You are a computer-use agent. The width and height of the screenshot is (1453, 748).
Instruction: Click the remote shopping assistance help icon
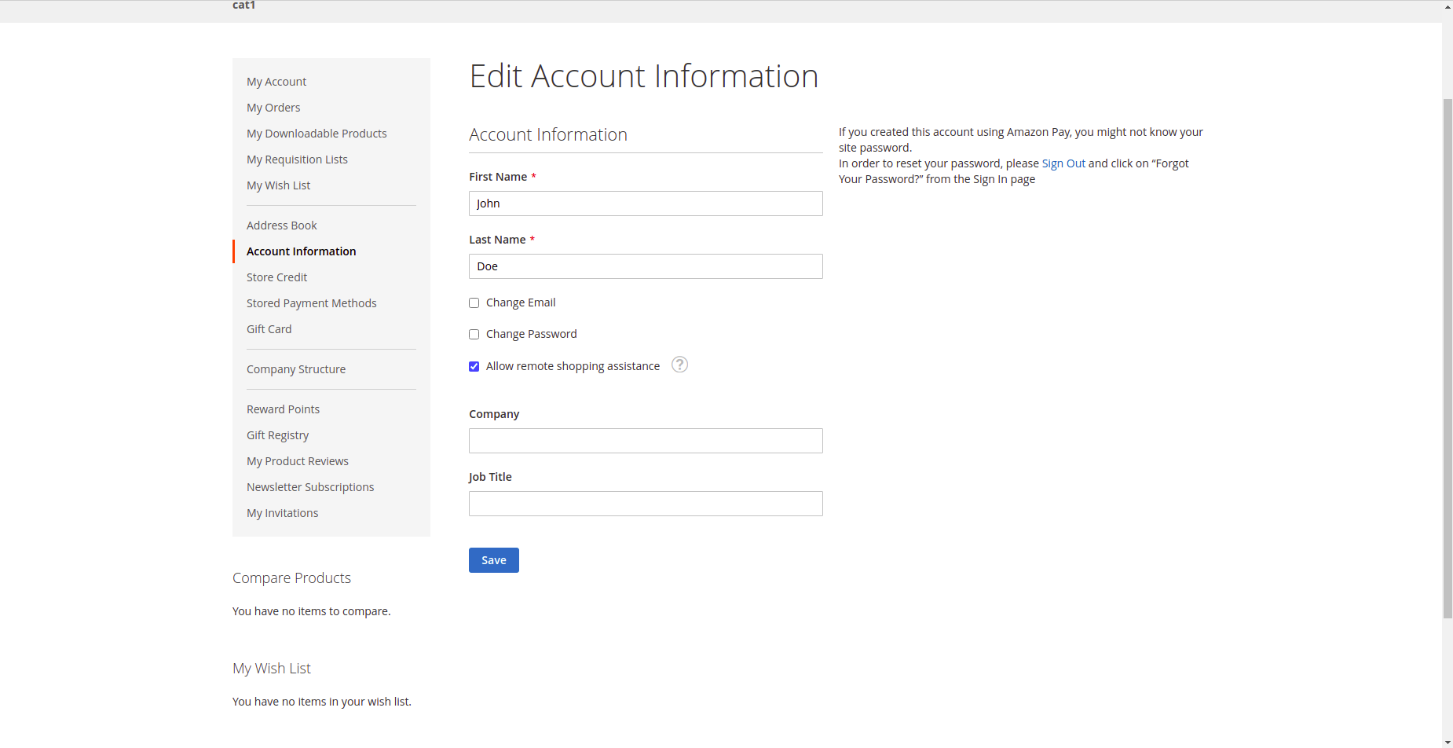coord(680,365)
